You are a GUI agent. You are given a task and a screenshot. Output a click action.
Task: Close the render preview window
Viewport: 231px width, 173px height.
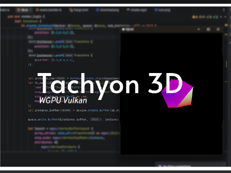click(218, 29)
